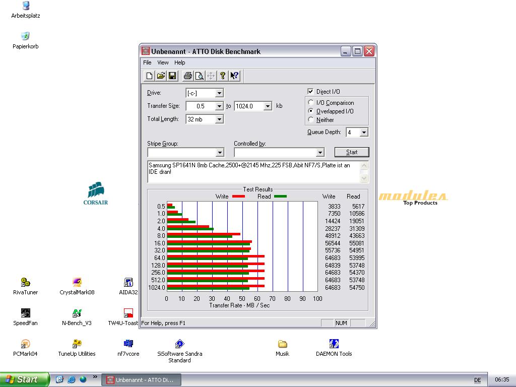Image resolution: width=516 pixels, height=387 pixels.
Task: Open the Windows Start menu button
Action: coord(25,379)
